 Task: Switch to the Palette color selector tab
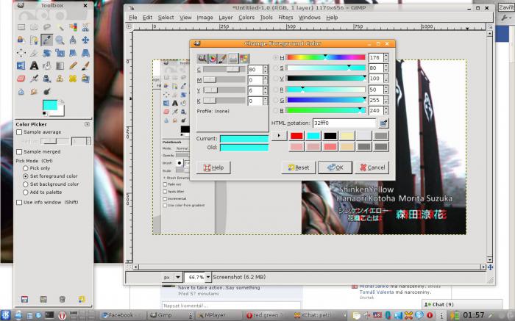pos(244,59)
